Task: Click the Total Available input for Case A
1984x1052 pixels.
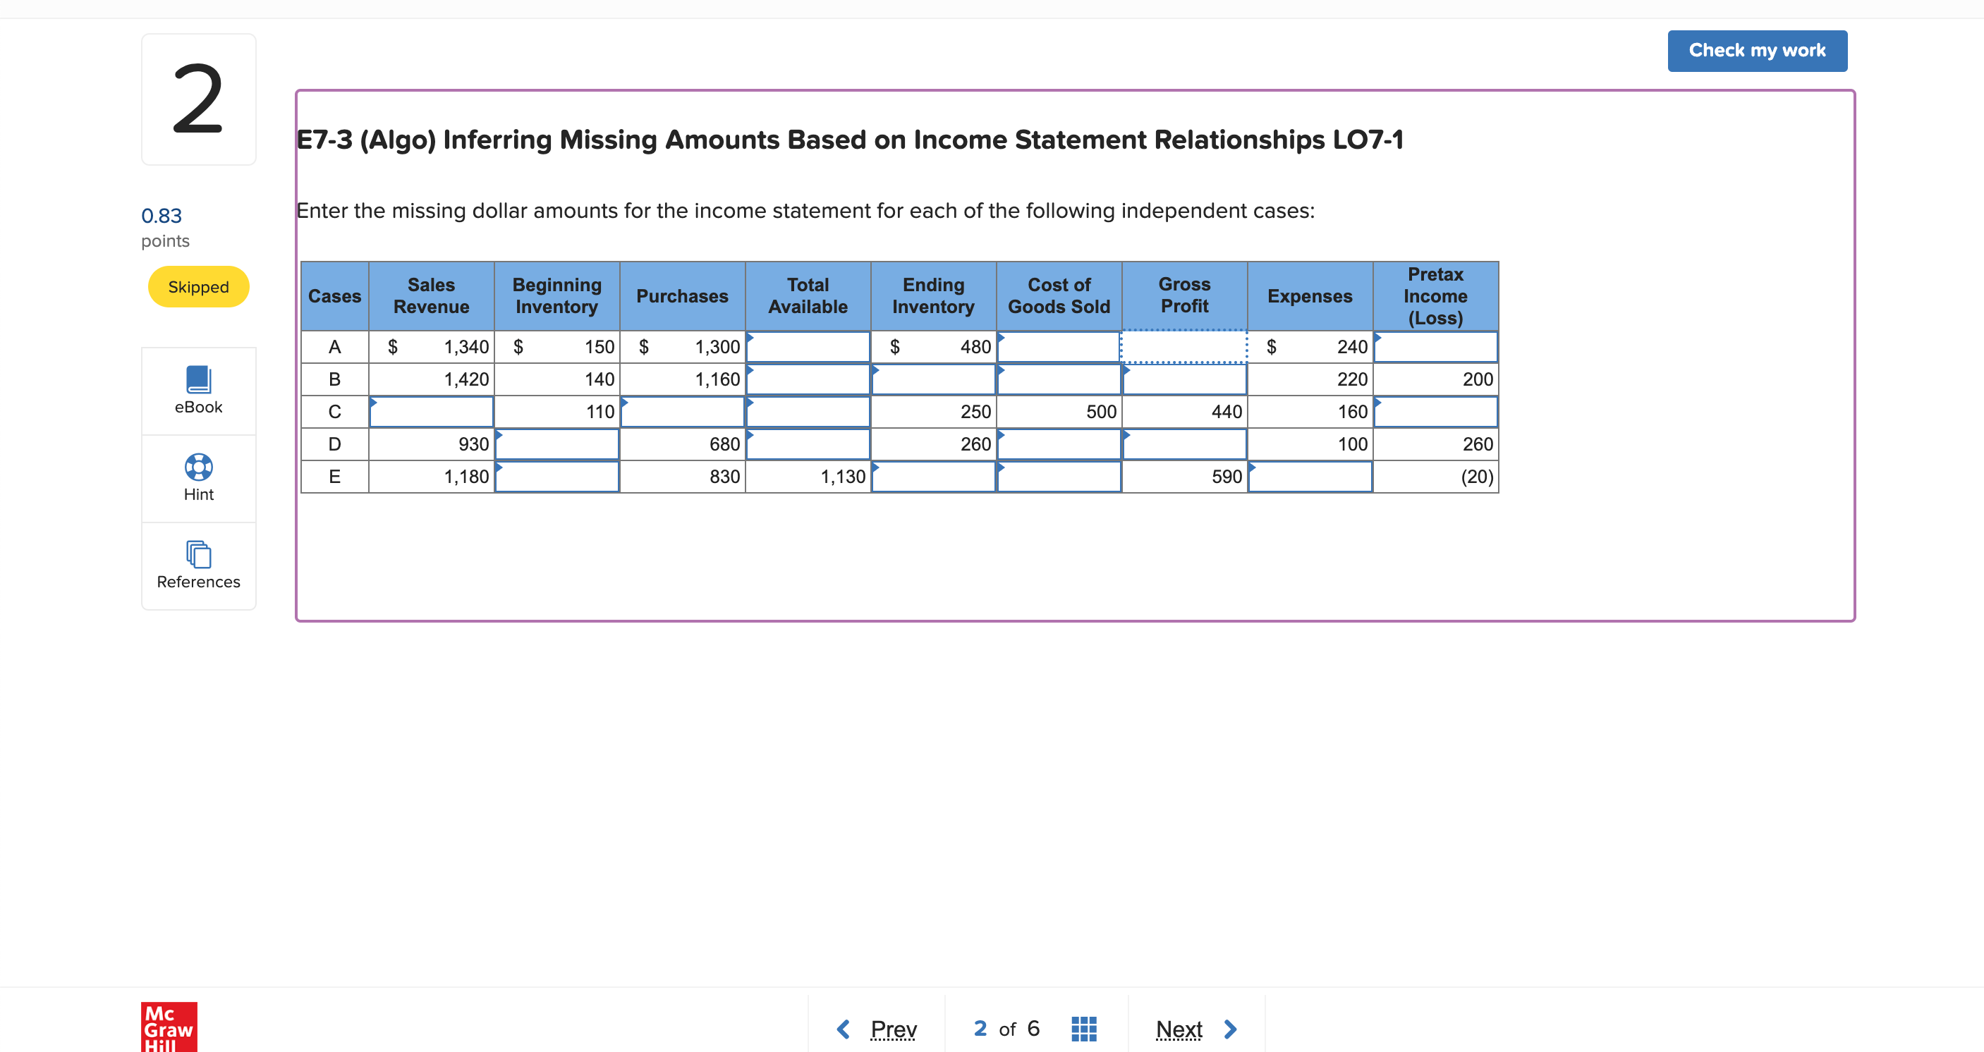Action: [807, 347]
